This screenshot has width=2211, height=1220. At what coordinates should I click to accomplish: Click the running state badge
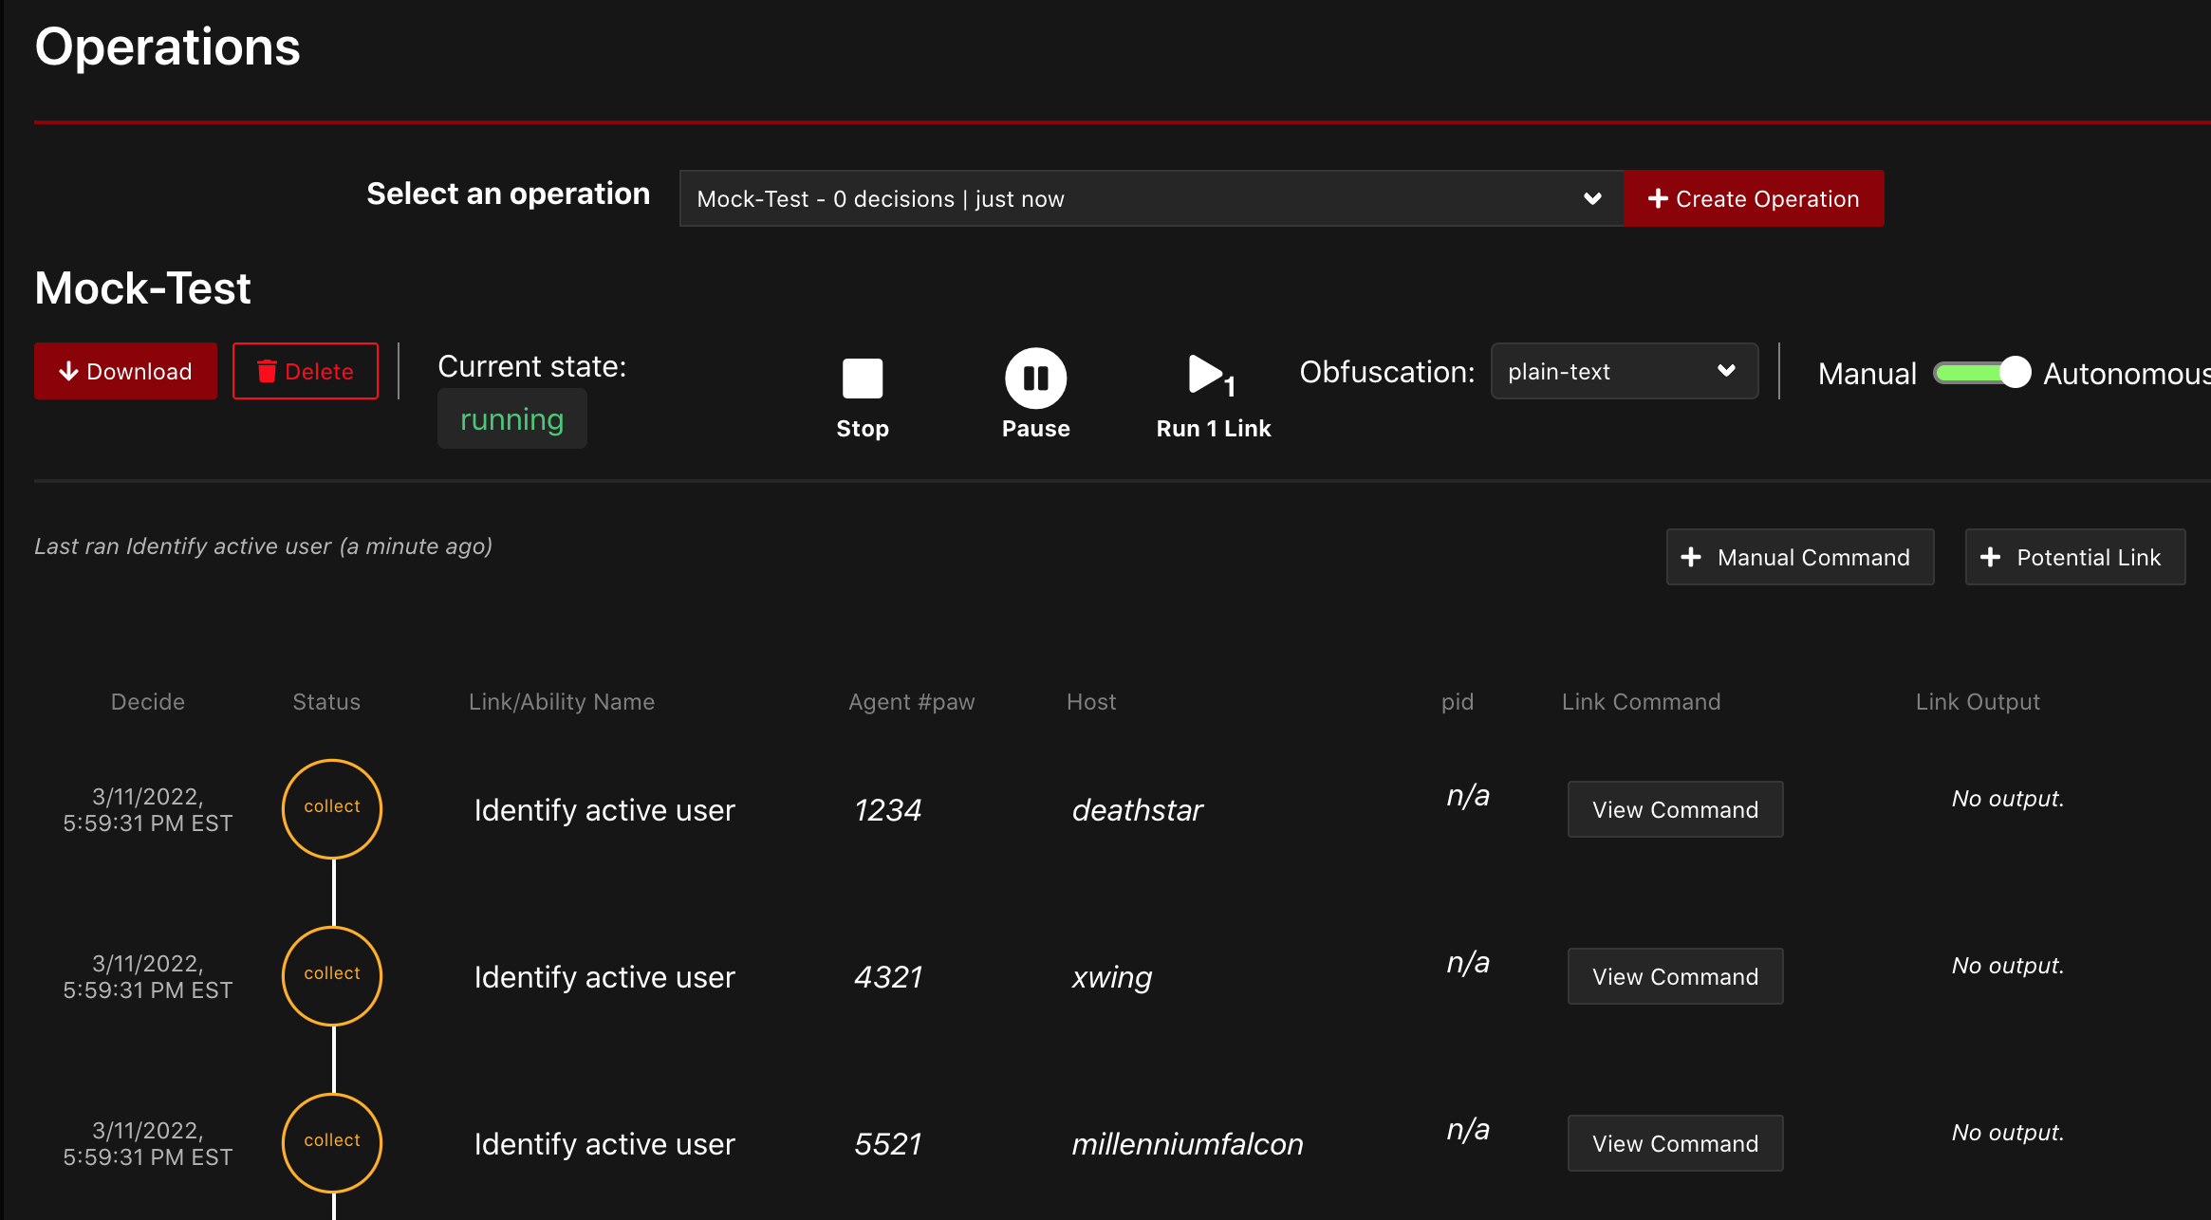pos(511,419)
